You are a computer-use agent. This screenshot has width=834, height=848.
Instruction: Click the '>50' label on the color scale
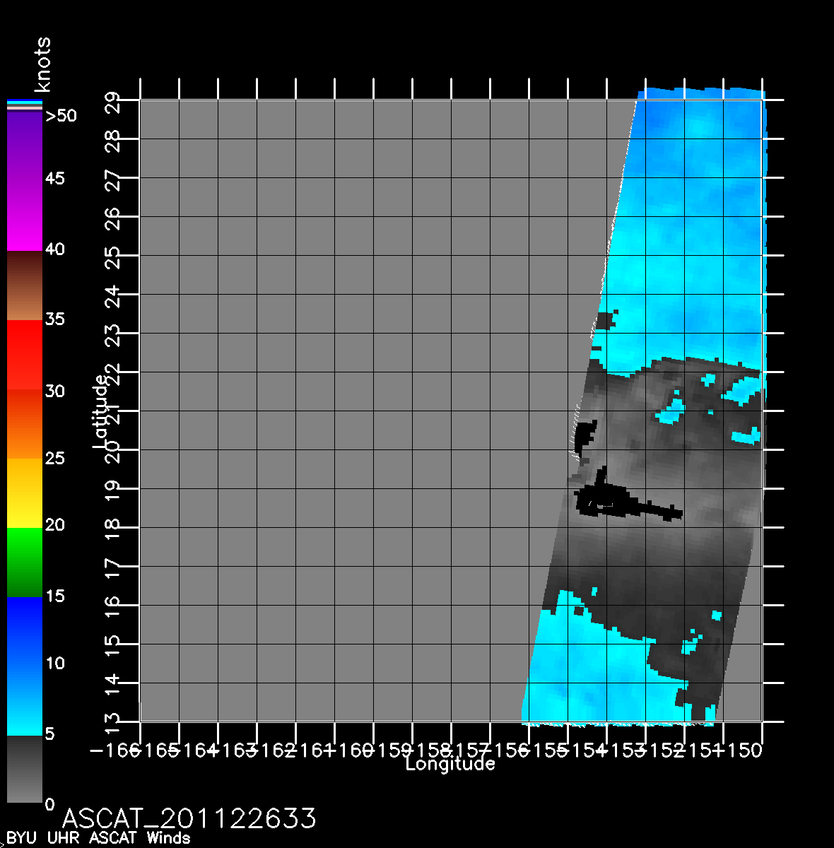(61, 116)
